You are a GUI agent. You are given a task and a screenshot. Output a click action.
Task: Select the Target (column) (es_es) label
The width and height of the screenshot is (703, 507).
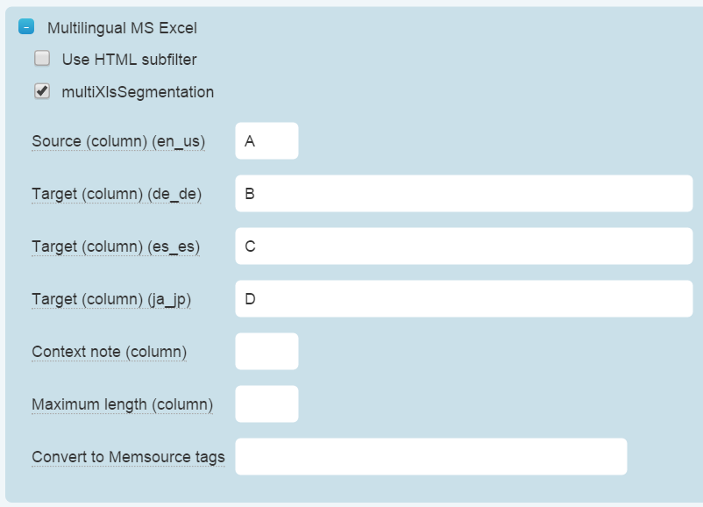[116, 246]
